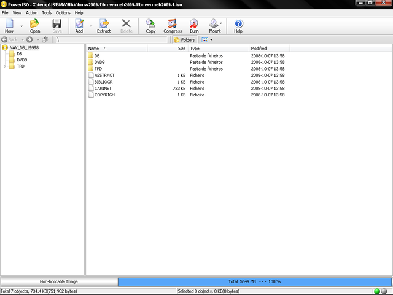Viewport: 393px width, 295px height.
Task: Click the green status indicator light
Action: pyautogui.click(x=376, y=291)
